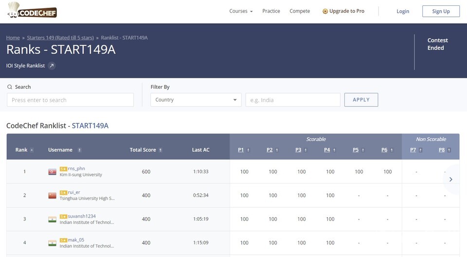Screen dimensions: 467x257
Task: Sort by Total Score sort icon
Action: pyautogui.click(x=161, y=150)
